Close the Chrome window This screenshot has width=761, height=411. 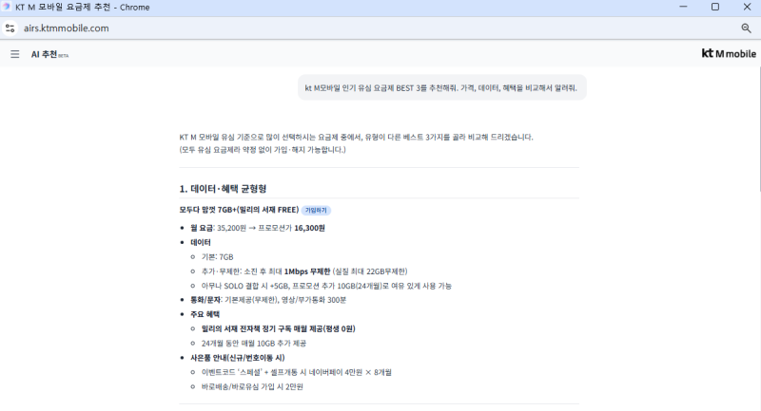tap(747, 7)
